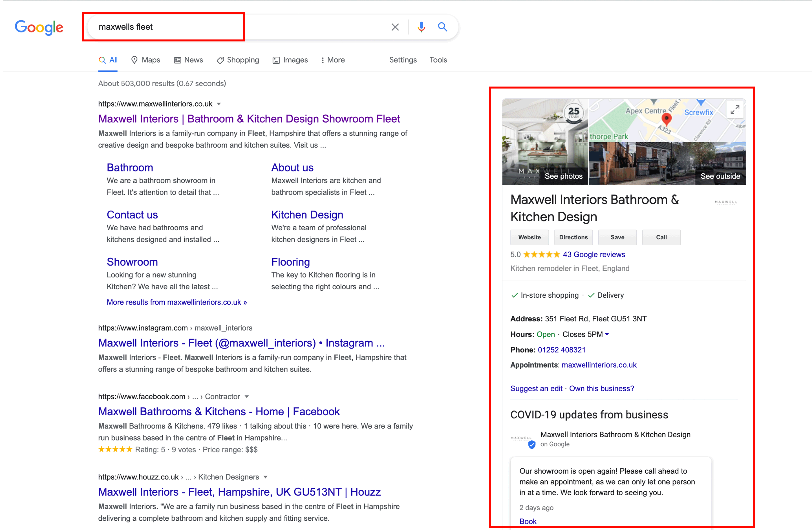
Task: Open the Closes 5PM hours dropdown
Action: click(x=607, y=334)
